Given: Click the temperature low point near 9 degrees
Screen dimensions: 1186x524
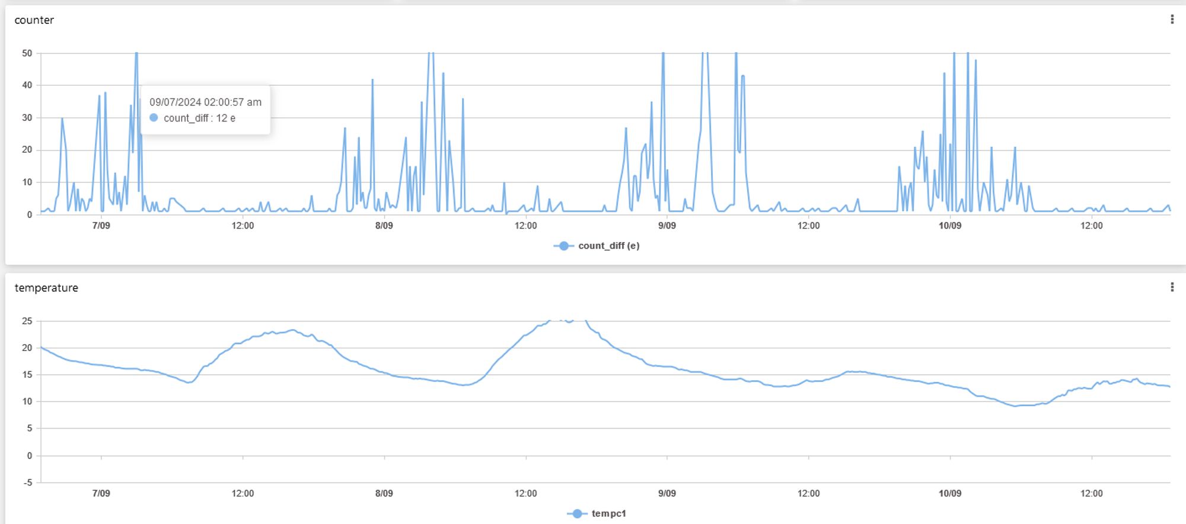Looking at the screenshot, I should click(x=1015, y=406).
